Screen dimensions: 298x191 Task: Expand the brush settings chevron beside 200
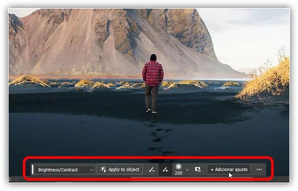[x=187, y=170]
